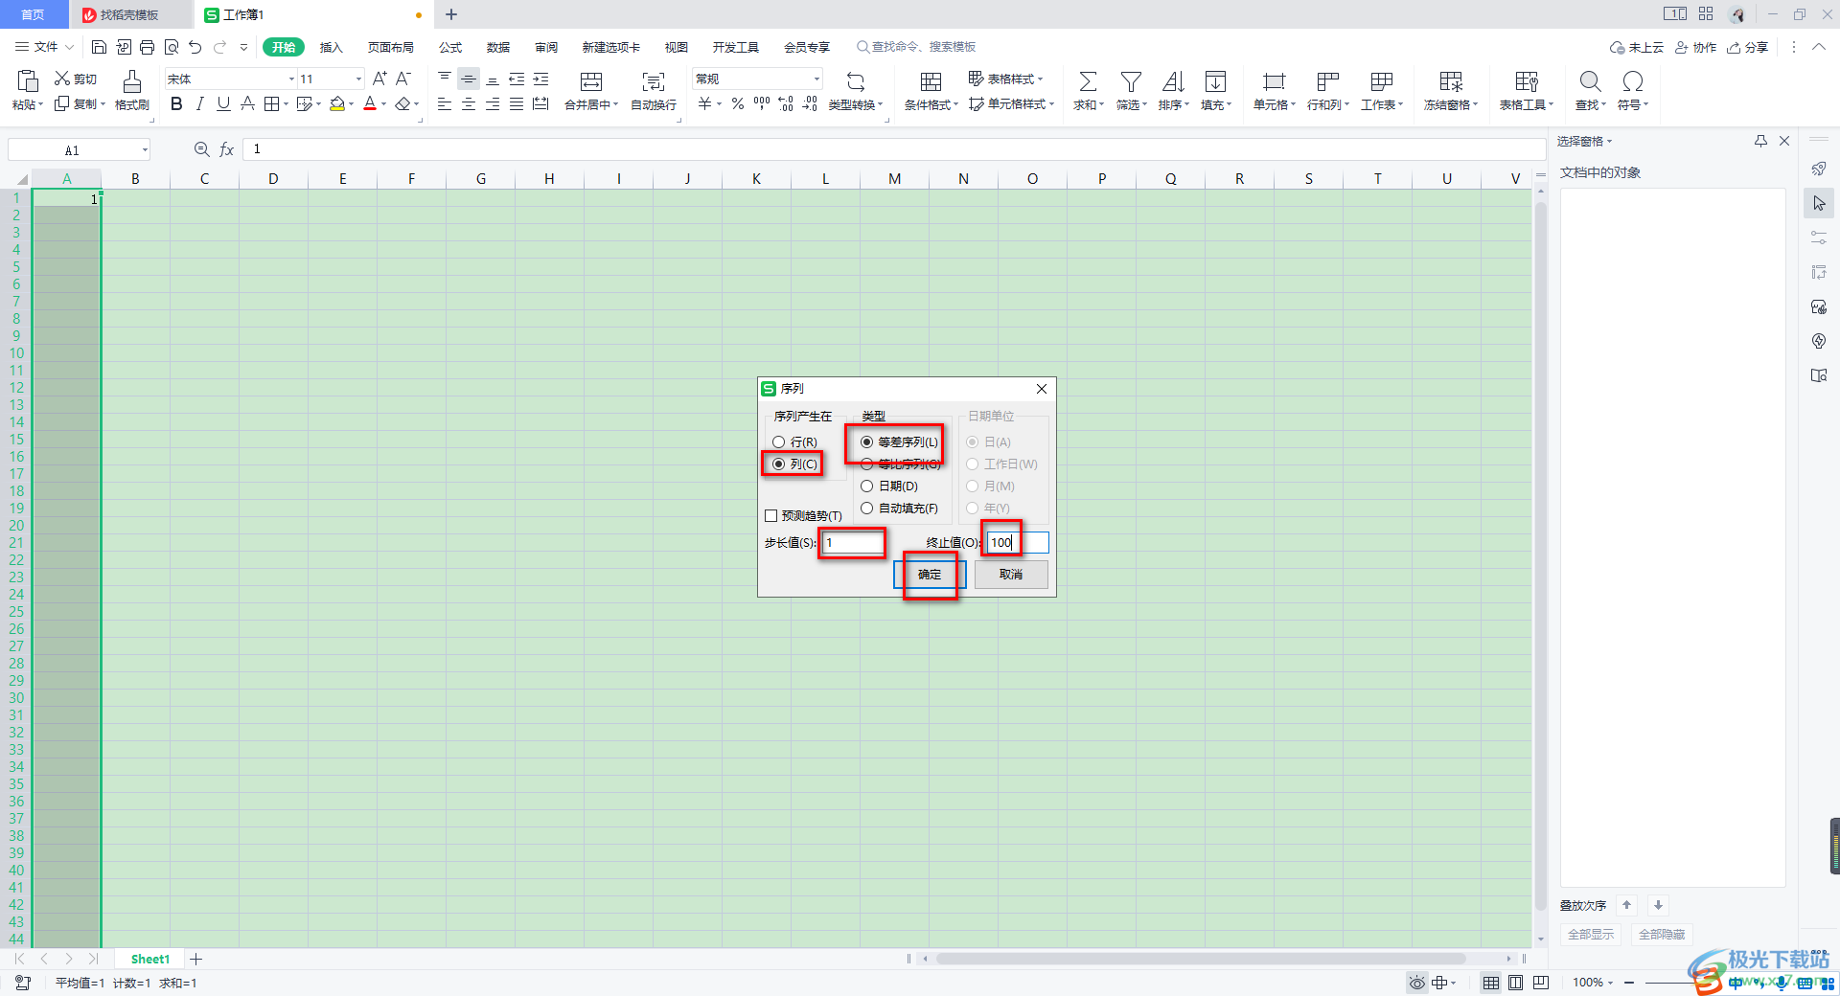Click the Stop value (终止值) field
The height and width of the screenshot is (996, 1840).
[1018, 542]
